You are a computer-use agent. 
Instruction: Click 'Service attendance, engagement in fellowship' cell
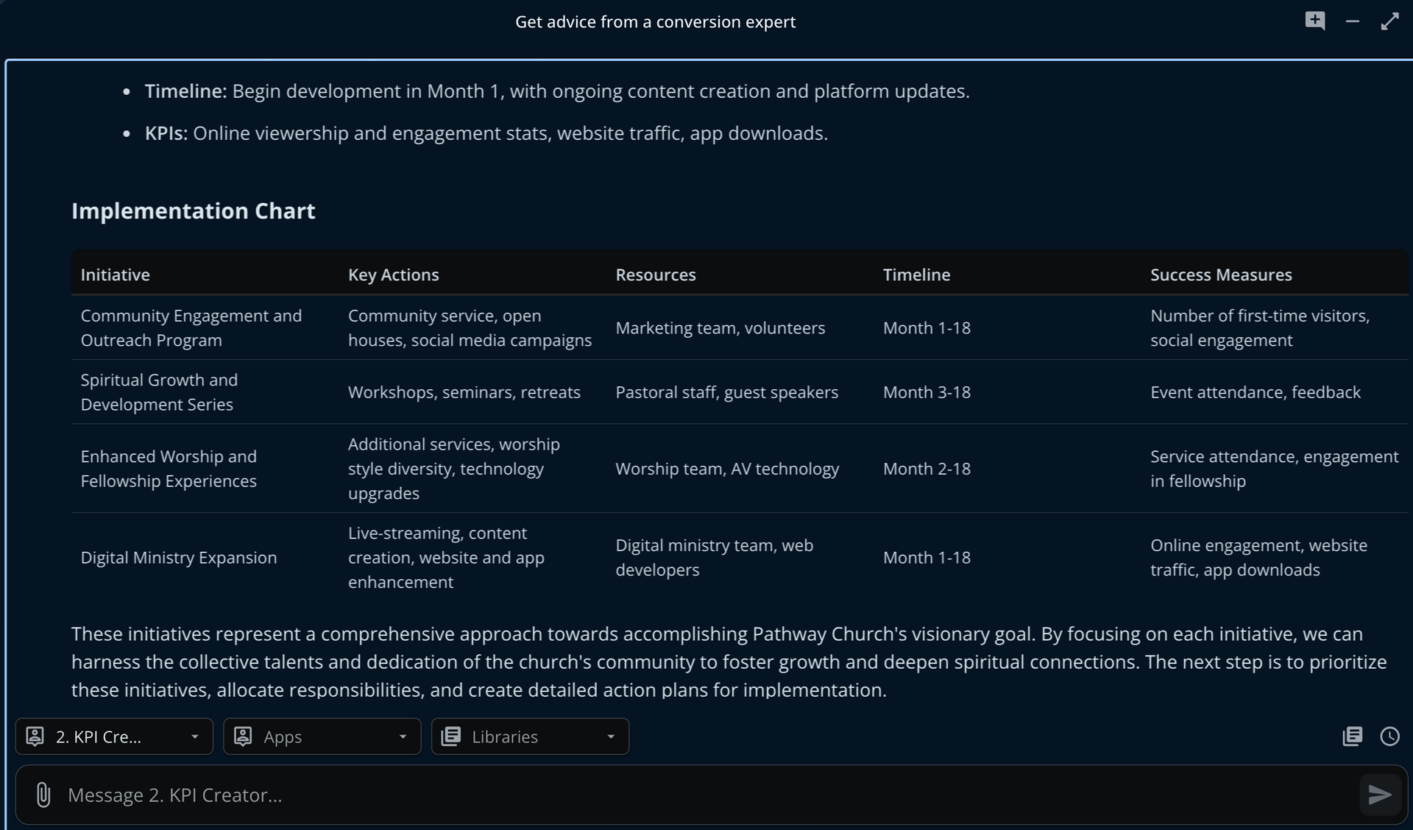point(1275,469)
